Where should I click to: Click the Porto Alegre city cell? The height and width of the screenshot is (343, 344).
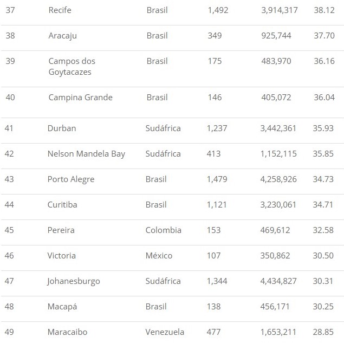[x=71, y=179]
